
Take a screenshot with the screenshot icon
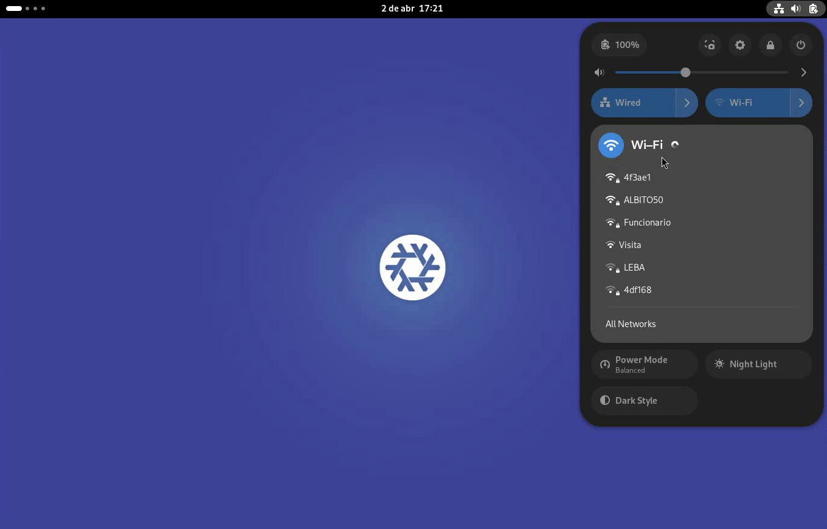(710, 45)
